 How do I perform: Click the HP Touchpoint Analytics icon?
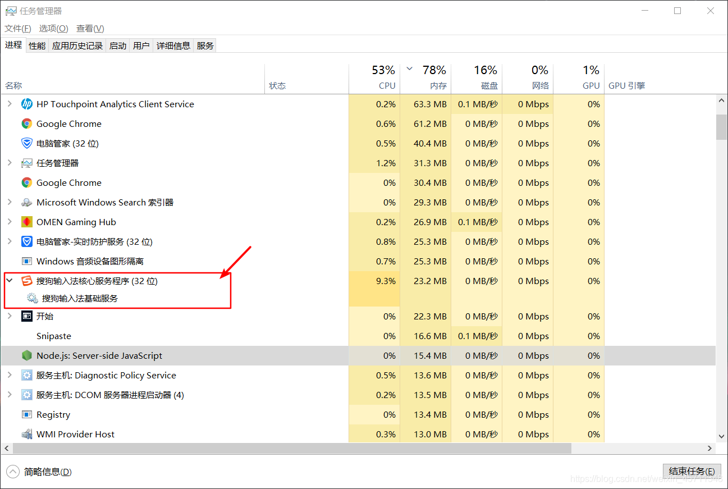tap(26, 104)
